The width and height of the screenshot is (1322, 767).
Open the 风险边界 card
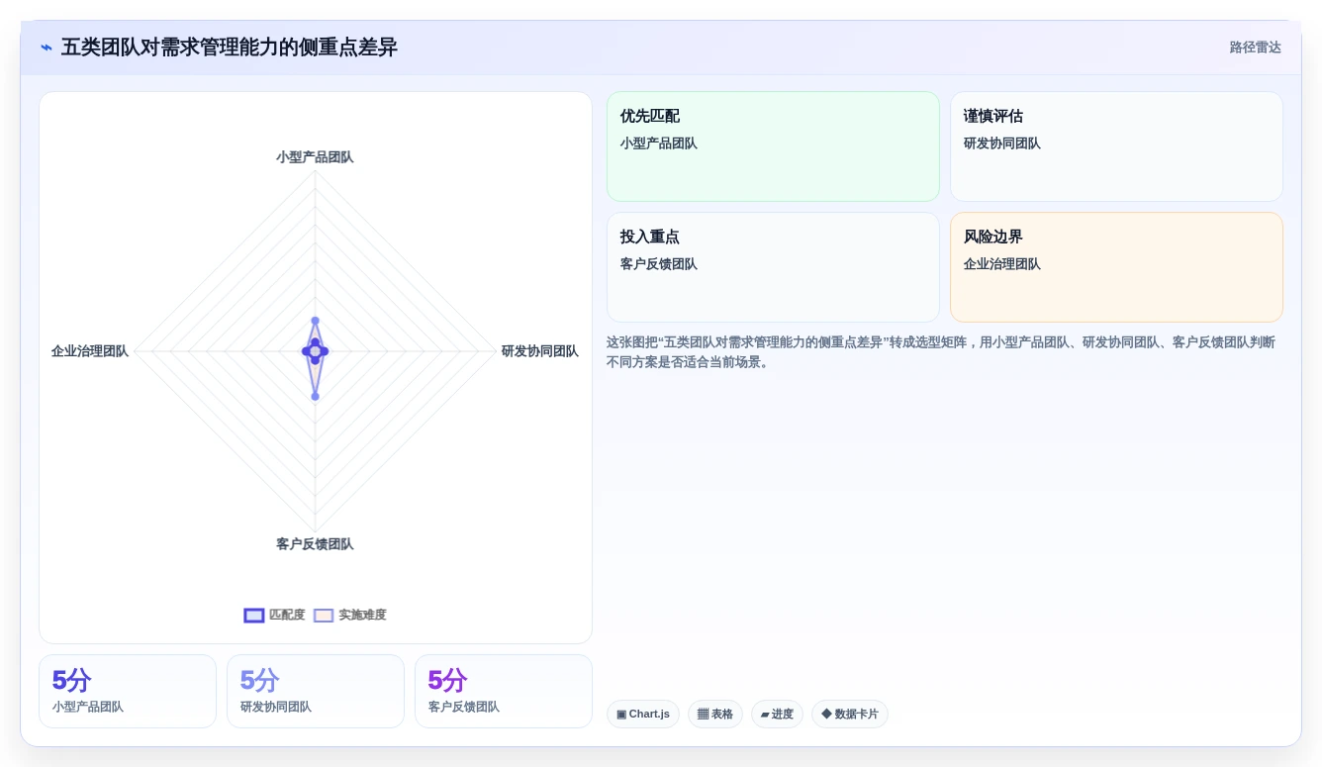click(x=1116, y=267)
